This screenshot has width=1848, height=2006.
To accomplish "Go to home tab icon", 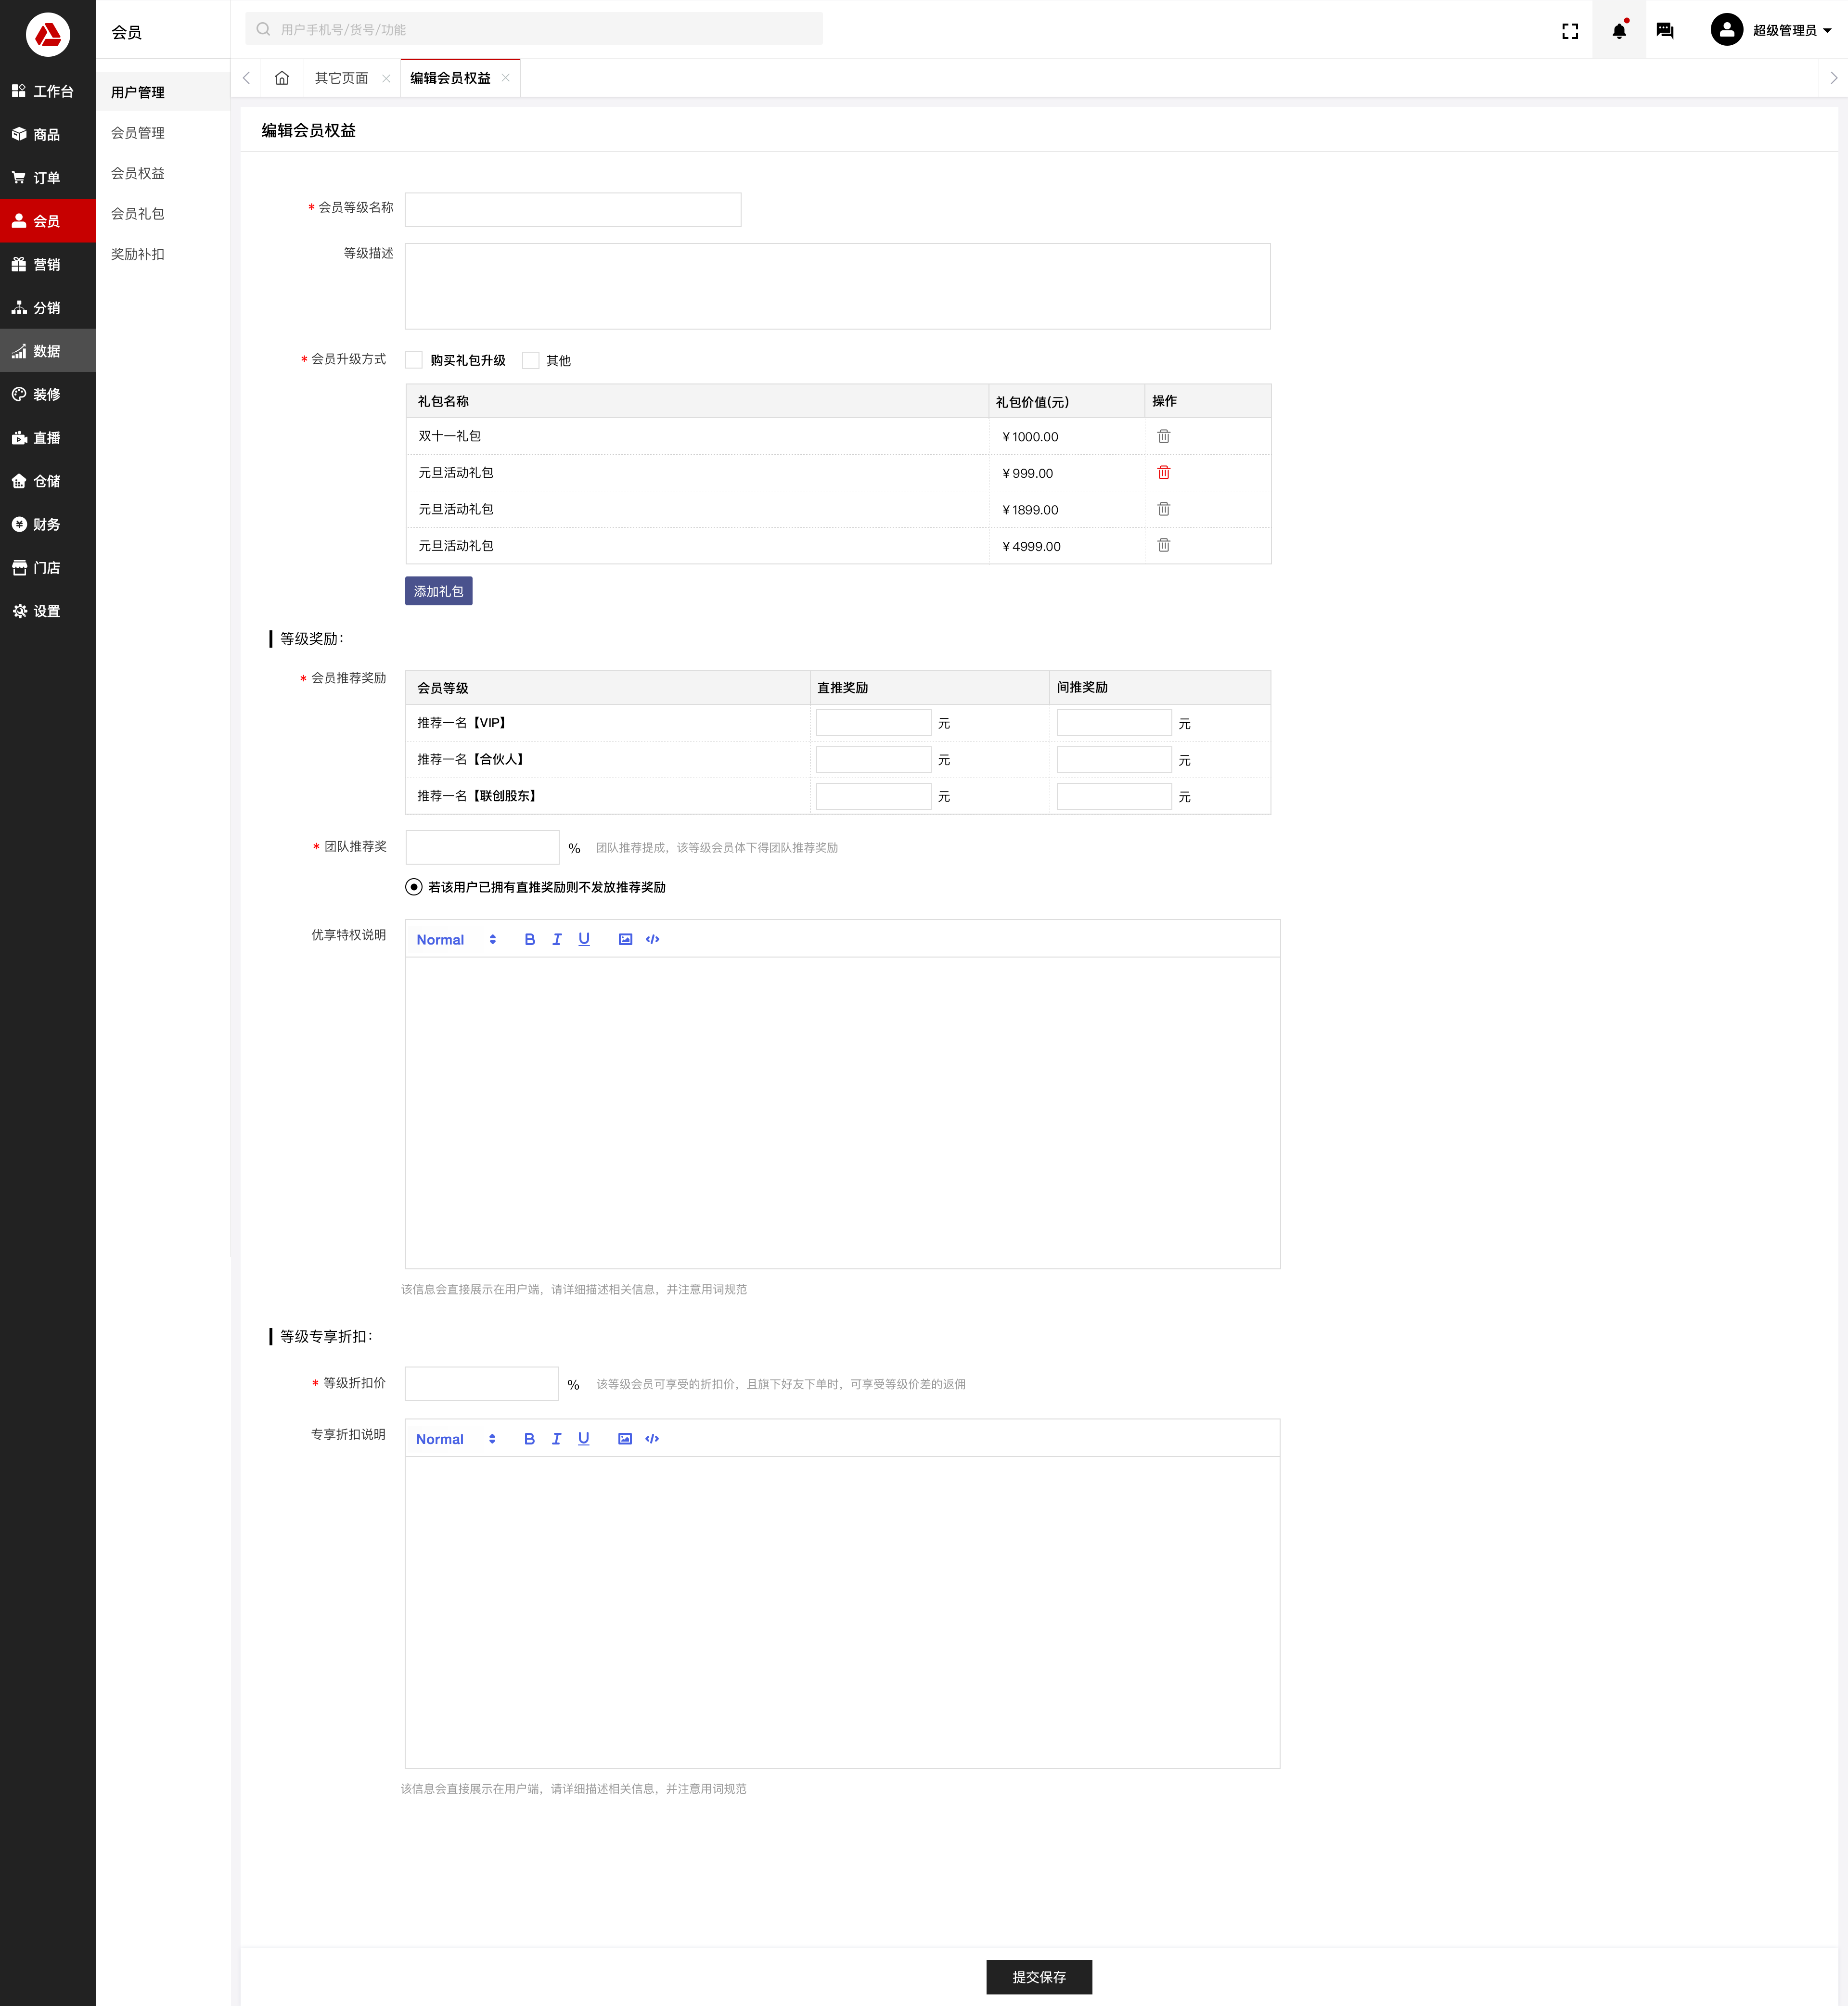I will coord(282,78).
